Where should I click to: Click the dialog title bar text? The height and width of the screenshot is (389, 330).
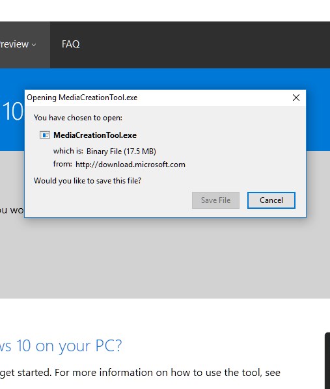point(82,98)
